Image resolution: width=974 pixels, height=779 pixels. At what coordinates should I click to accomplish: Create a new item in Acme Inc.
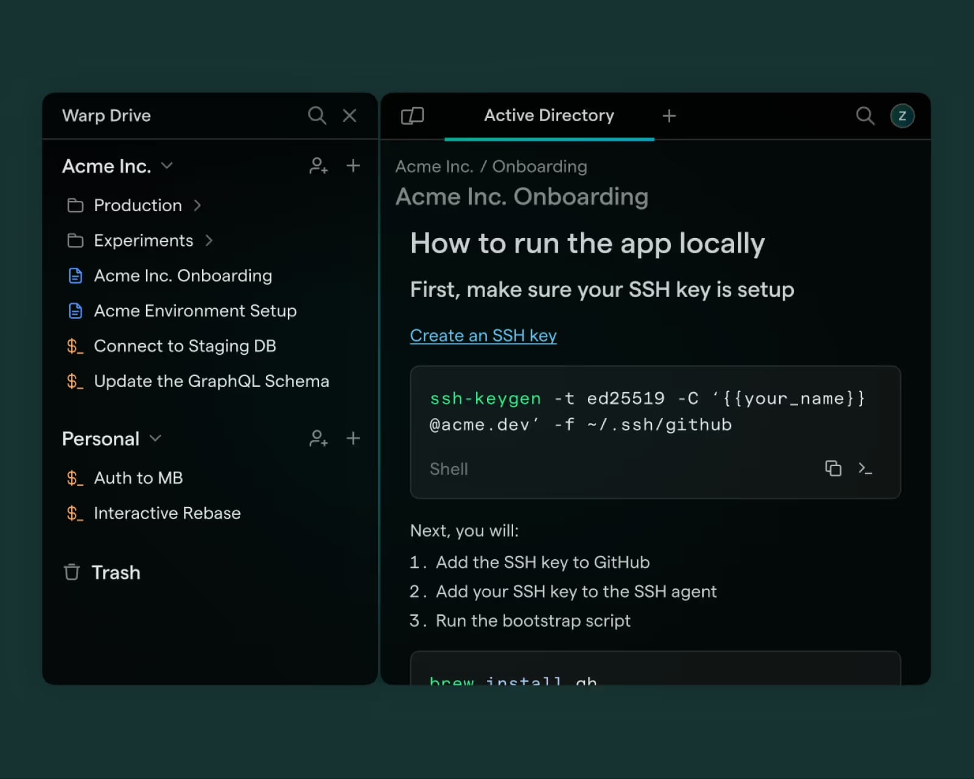pos(353,166)
